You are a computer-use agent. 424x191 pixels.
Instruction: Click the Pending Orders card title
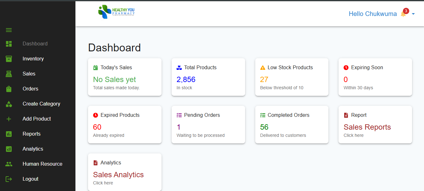click(x=202, y=115)
